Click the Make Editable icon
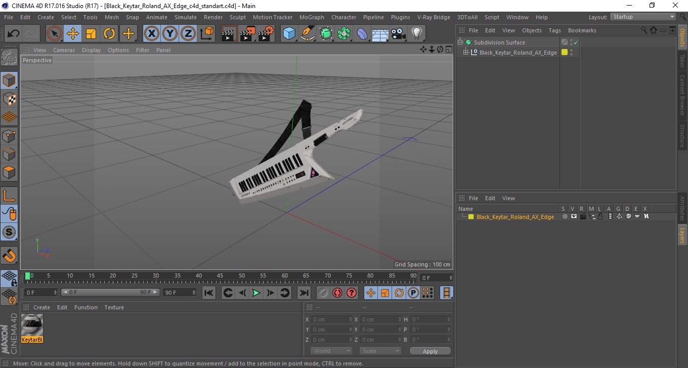The image size is (688, 368). click(x=9, y=57)
